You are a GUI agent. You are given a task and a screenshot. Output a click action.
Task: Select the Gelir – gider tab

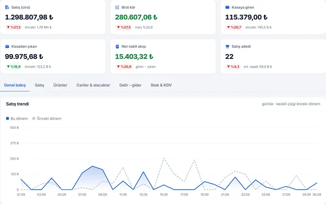coord(130,85)
